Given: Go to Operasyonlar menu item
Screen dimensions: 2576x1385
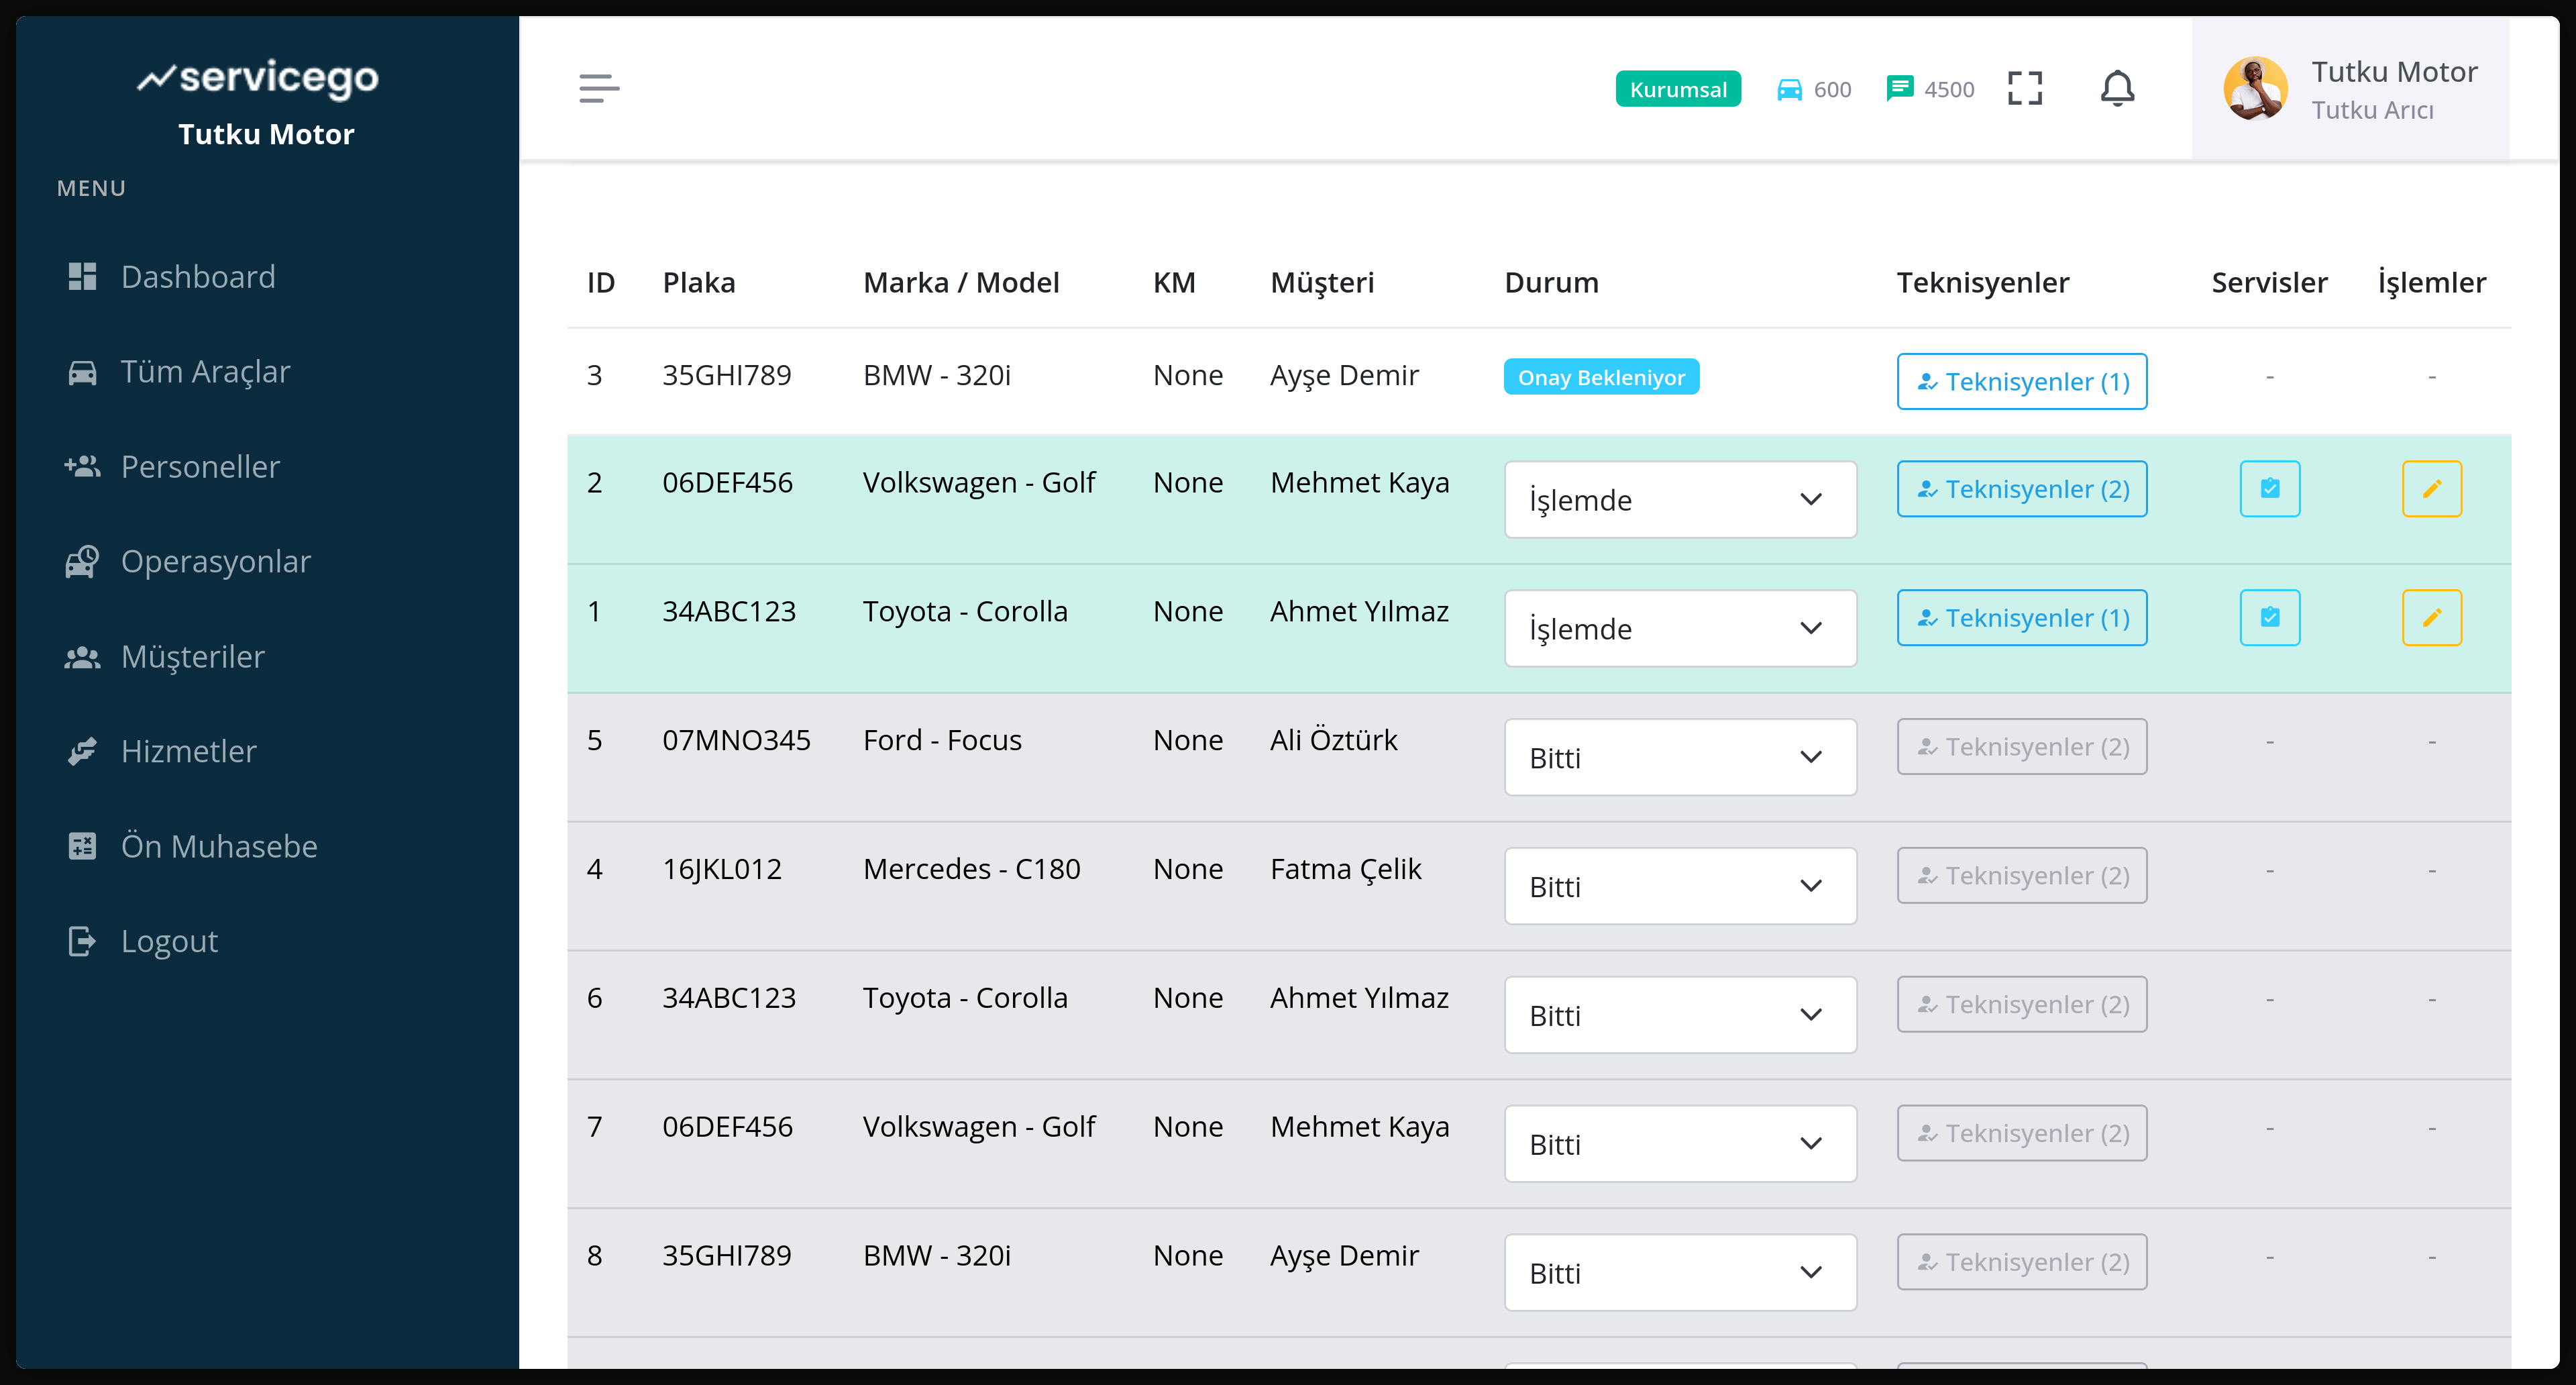Looking at the screenshot, I should pyautogui.click(x=215, y=562).
